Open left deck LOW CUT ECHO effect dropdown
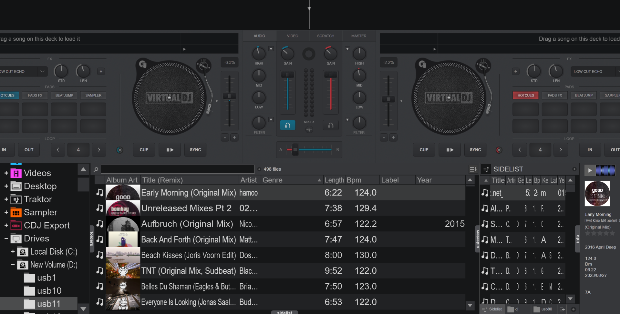The width and height of the screenshot is (620, 314). (42, 71)
